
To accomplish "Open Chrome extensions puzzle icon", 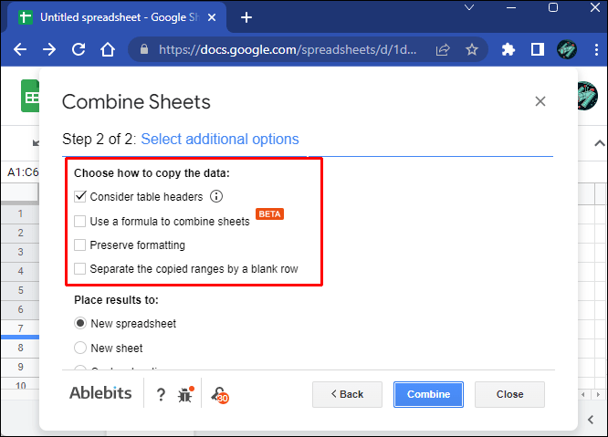I will tap(509, 49).
